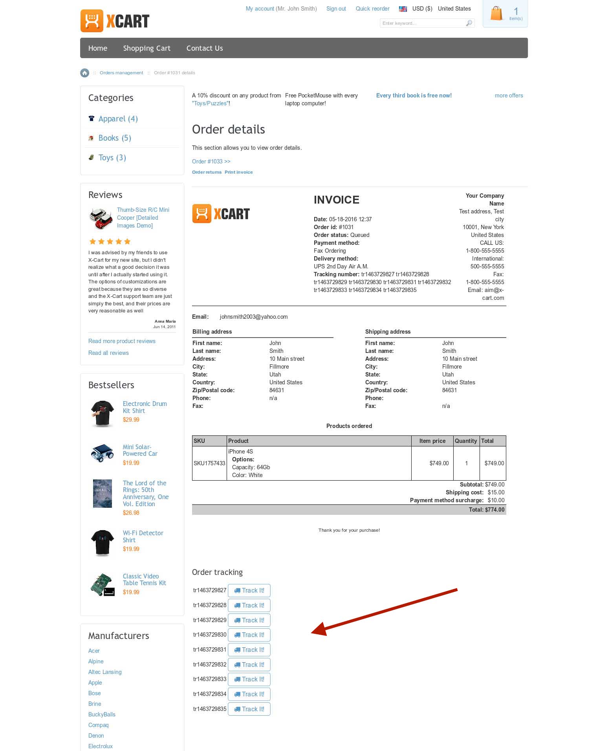Open Classic Video Table Tennis Kit title link
The image size is (608, 751).
pos(145,580)
